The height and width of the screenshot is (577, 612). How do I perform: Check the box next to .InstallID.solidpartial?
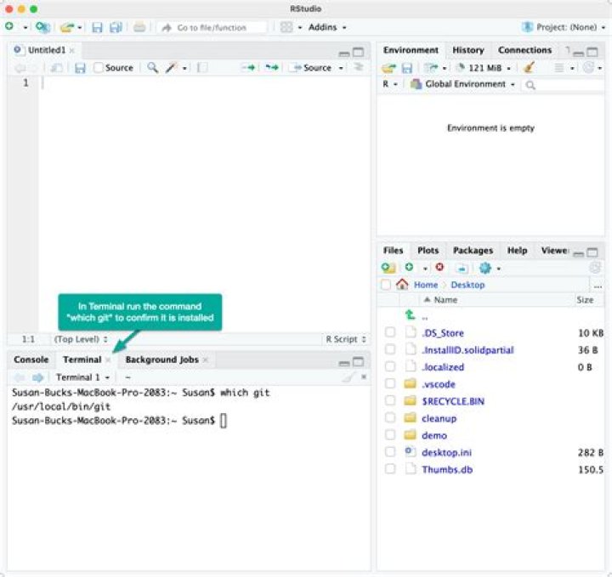point(390,349)
